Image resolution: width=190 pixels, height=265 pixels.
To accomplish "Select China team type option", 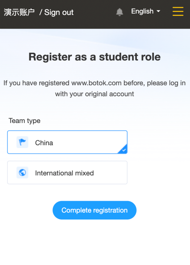I will (67, 142).
